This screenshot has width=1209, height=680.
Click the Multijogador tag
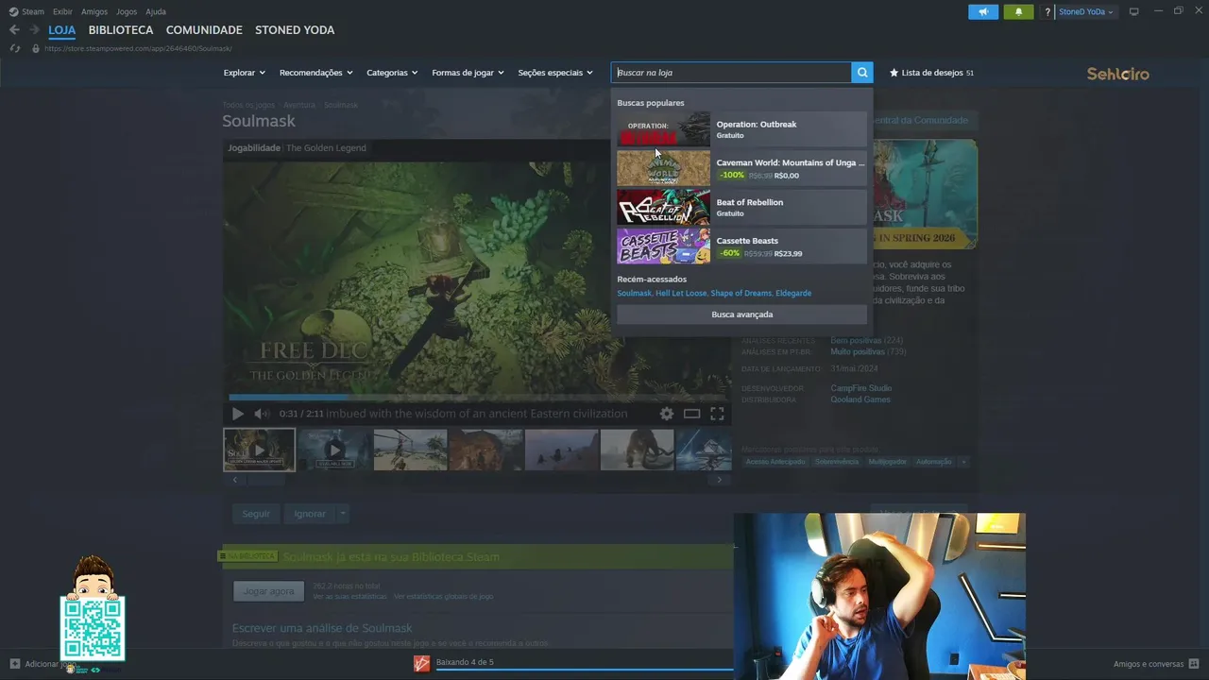click(x=887, y=462)
